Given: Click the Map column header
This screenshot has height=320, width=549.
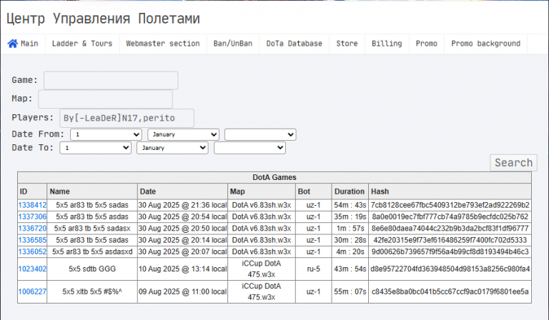Looking at the screenshot, I should click(262, 191).
